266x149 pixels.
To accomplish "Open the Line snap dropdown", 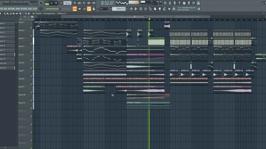I will (103, 9).
